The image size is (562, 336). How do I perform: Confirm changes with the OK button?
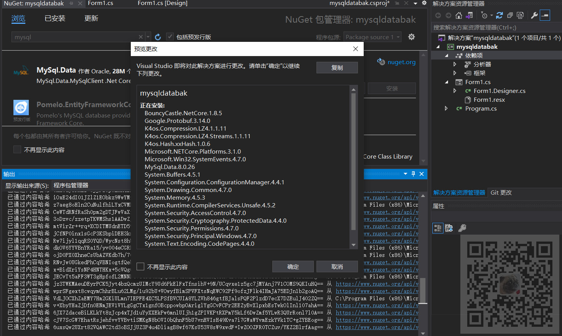(x=293, y=266)
